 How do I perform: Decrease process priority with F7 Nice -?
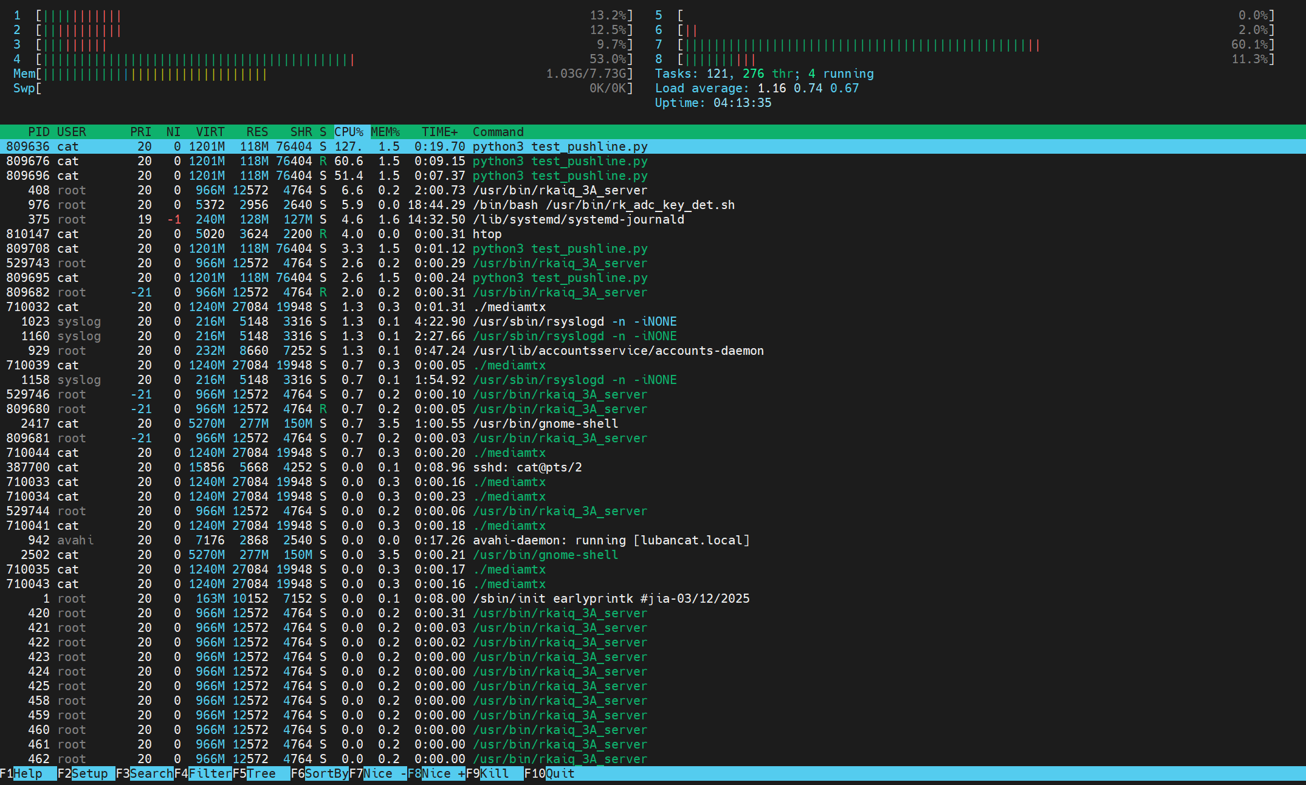(378, 773)
